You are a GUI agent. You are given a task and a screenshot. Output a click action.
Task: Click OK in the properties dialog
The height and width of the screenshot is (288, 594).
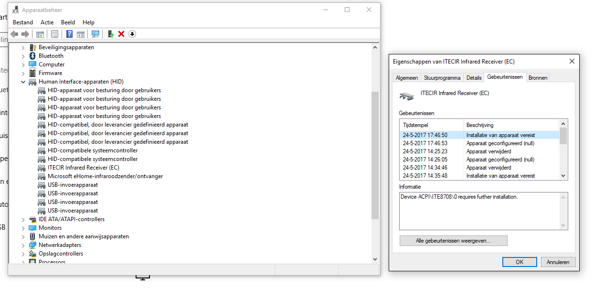pyautogui.click(x=520, y=262)
